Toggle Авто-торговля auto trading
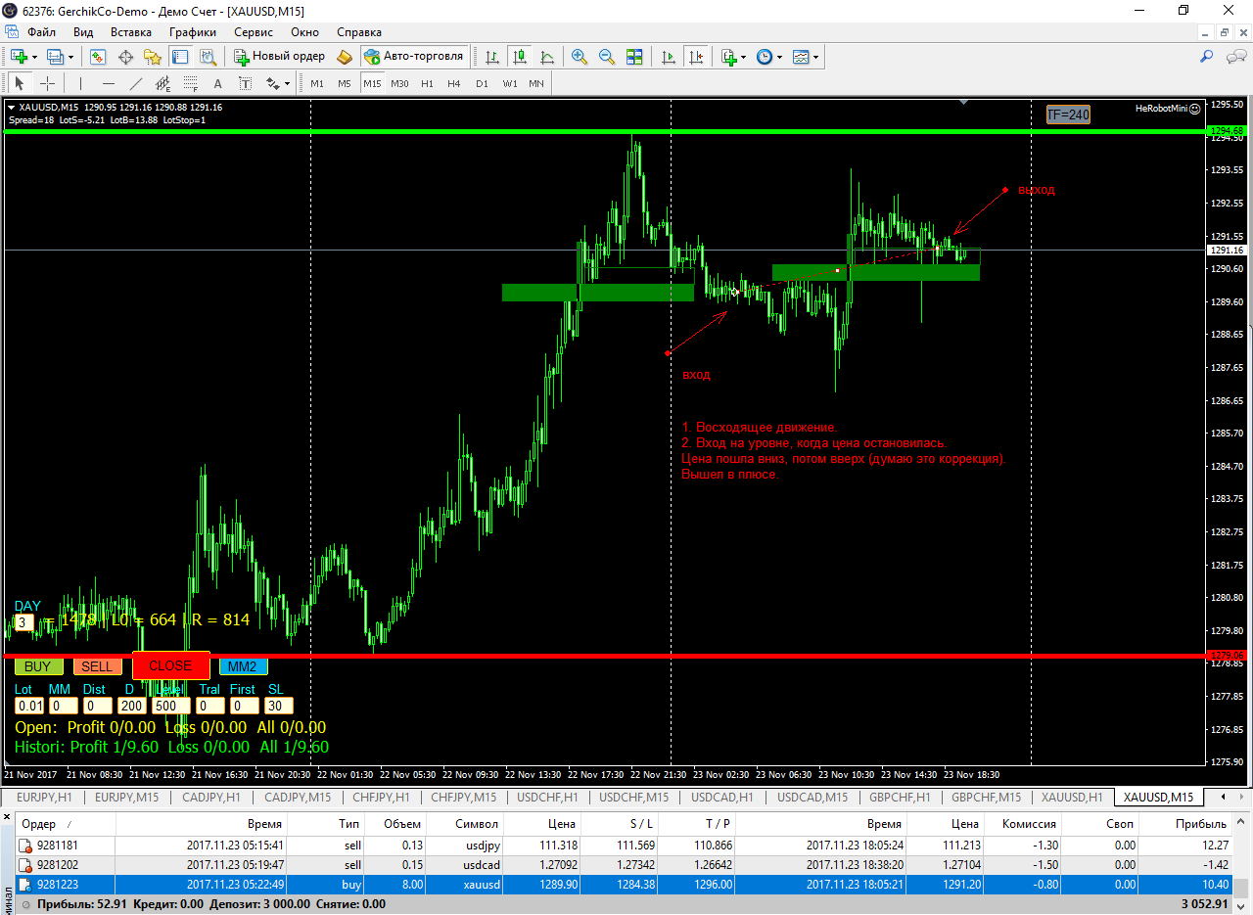The height and width of the screenshot is (915, 1253). (x=413, y=57)
